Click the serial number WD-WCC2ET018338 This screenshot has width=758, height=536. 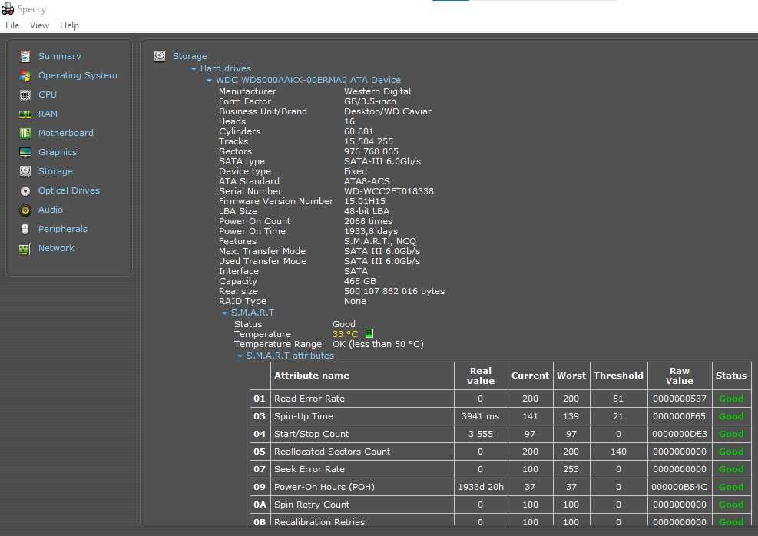(389, 191)
